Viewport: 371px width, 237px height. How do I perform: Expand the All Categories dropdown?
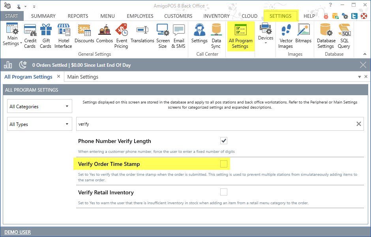39,106
